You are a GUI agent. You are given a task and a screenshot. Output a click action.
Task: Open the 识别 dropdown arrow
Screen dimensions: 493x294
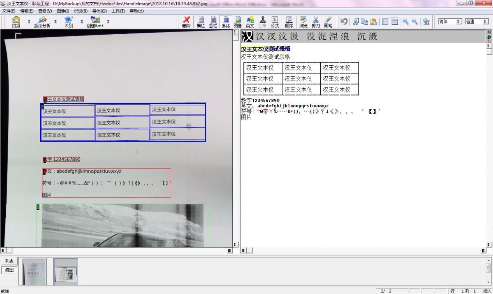pos(82,22)
